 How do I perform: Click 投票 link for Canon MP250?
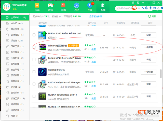[93, 62]
